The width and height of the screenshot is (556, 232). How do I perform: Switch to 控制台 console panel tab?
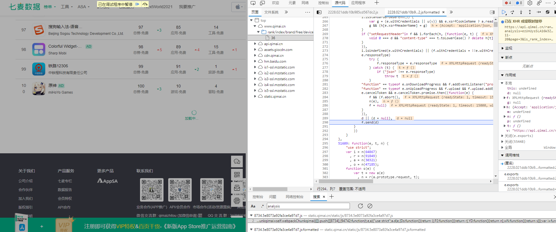pos(324,3)
